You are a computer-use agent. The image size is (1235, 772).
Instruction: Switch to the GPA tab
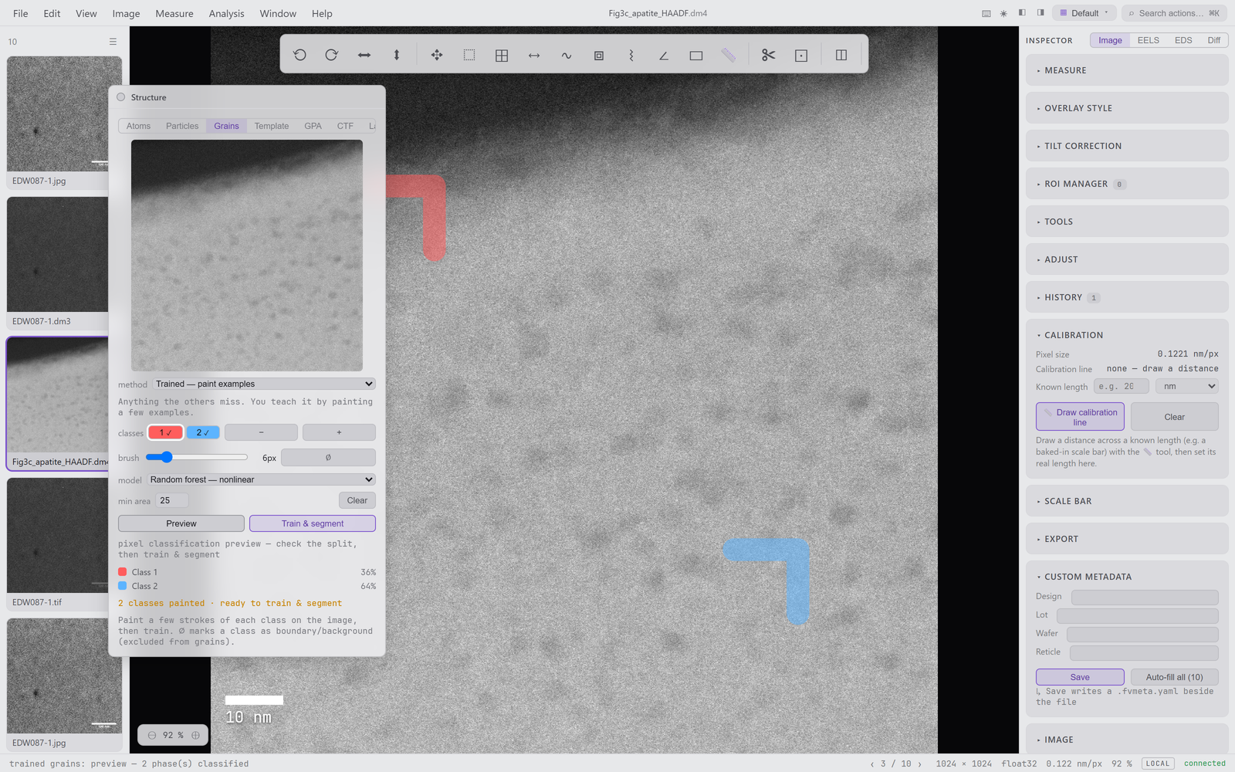(x=313, y=126)
